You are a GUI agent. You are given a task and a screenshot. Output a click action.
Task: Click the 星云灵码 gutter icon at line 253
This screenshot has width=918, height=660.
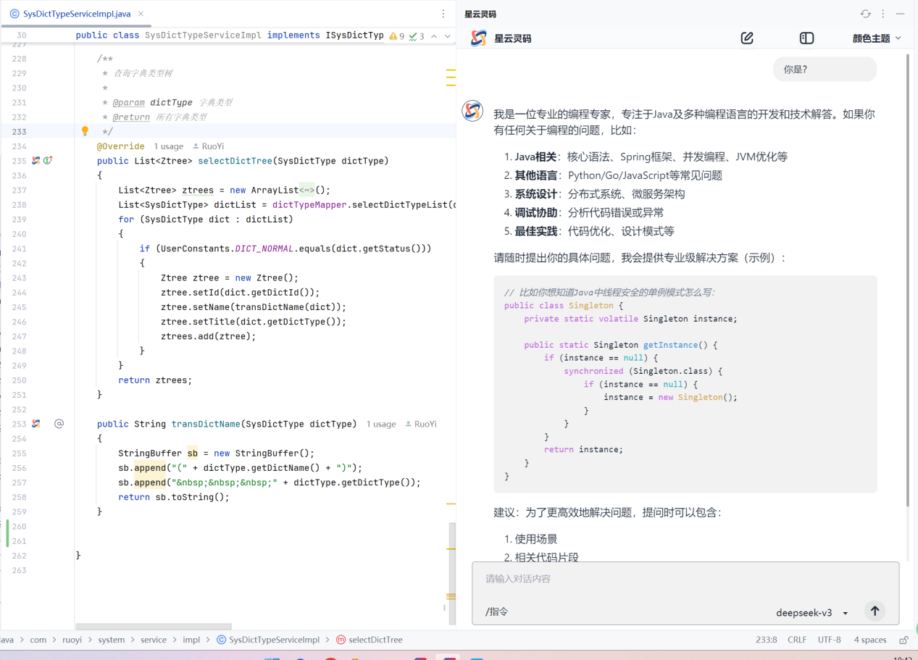tap(36, 424)
